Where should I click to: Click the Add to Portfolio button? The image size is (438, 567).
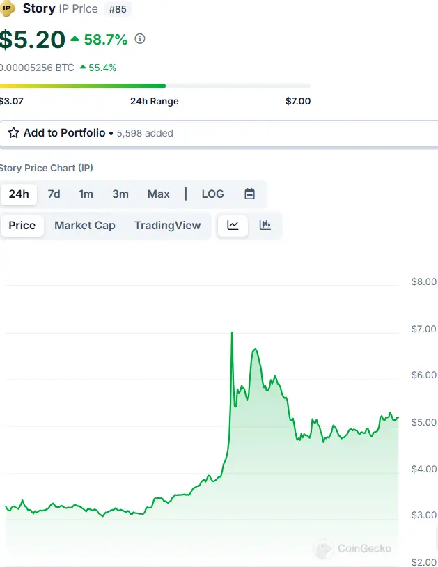tap(64, 132)
